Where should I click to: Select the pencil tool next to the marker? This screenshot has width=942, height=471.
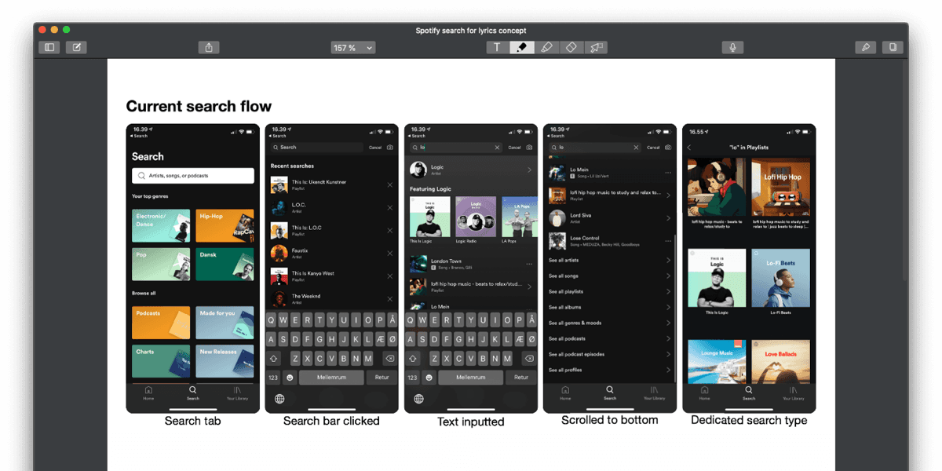pos(546,47)
